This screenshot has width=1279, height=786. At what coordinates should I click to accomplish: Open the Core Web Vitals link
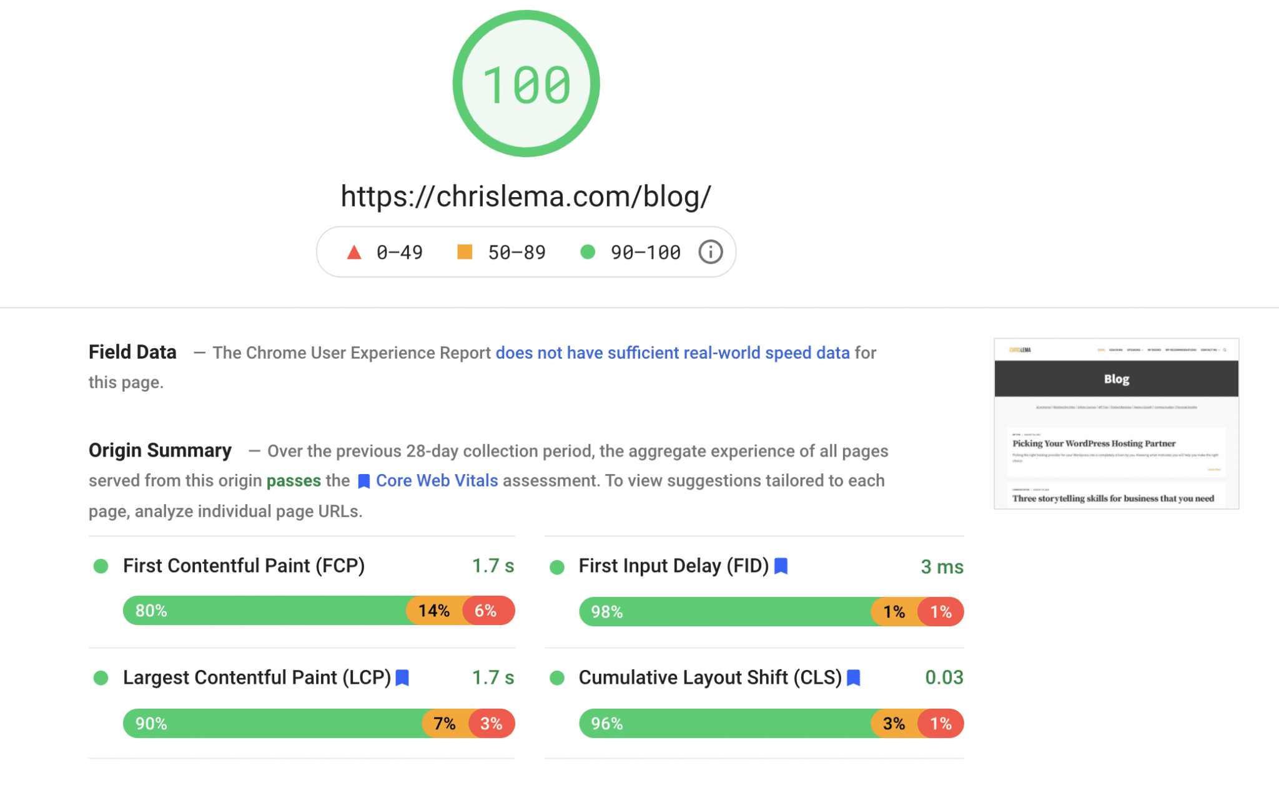[437, 480]
